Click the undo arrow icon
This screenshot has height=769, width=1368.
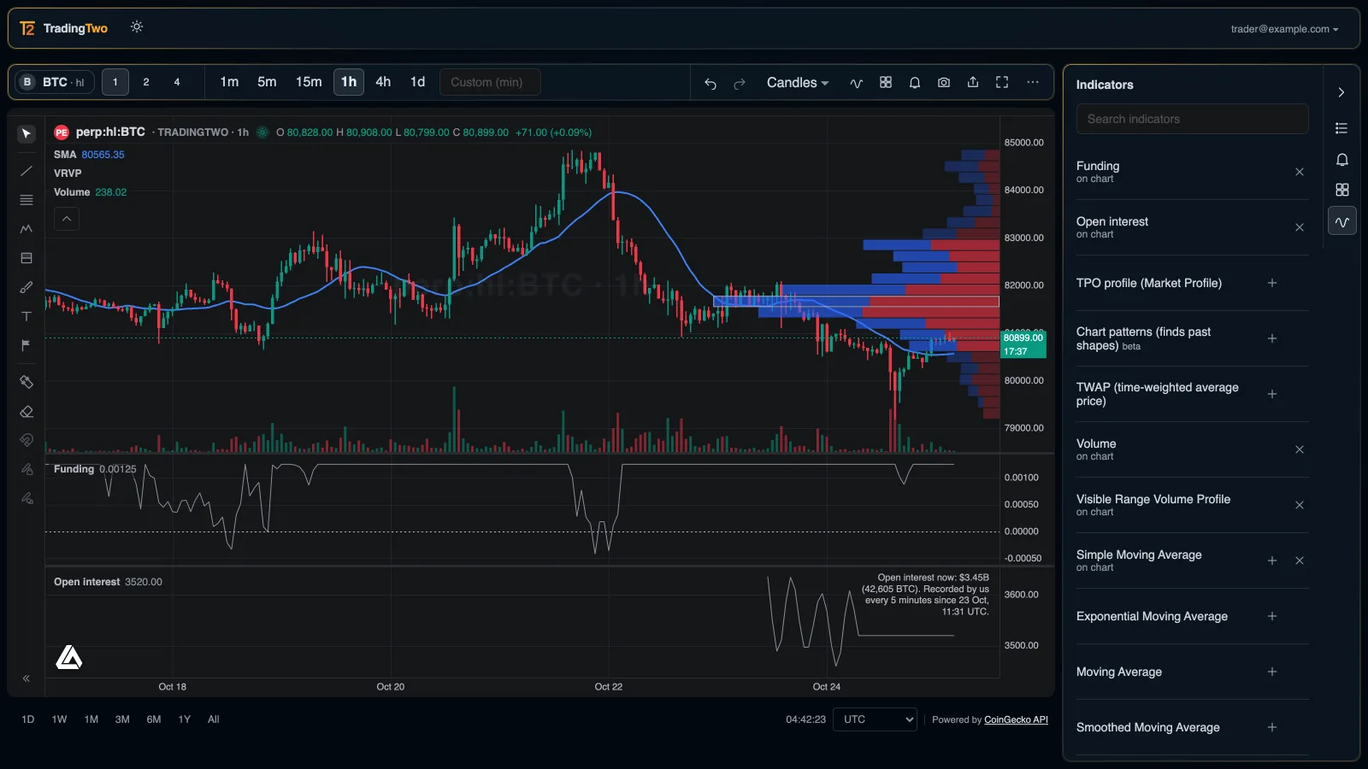coord(711,83)
